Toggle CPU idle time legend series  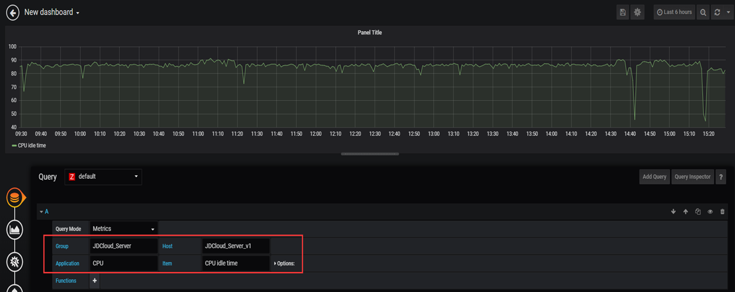coord(29,145)
